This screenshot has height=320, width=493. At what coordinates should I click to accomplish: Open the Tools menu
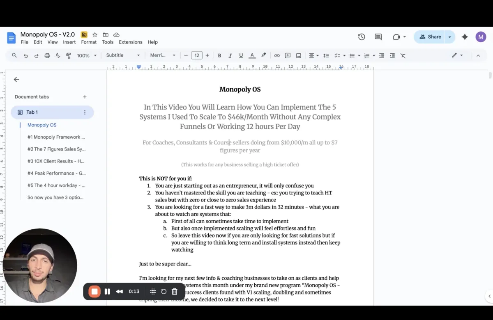(x=108, y=42)
